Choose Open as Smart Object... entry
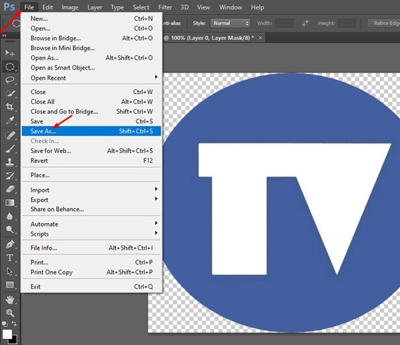This screenshot has width=400, height=345. tap(91, 67)
